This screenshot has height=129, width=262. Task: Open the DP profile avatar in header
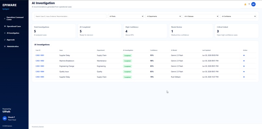click(x=254, y=4)
